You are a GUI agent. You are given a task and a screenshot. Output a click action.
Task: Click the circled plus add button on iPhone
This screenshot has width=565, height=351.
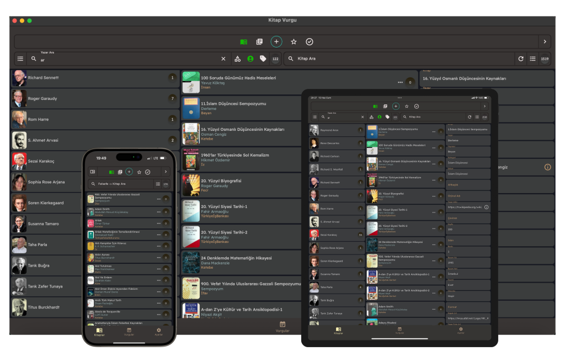click(x=129, y=172)
